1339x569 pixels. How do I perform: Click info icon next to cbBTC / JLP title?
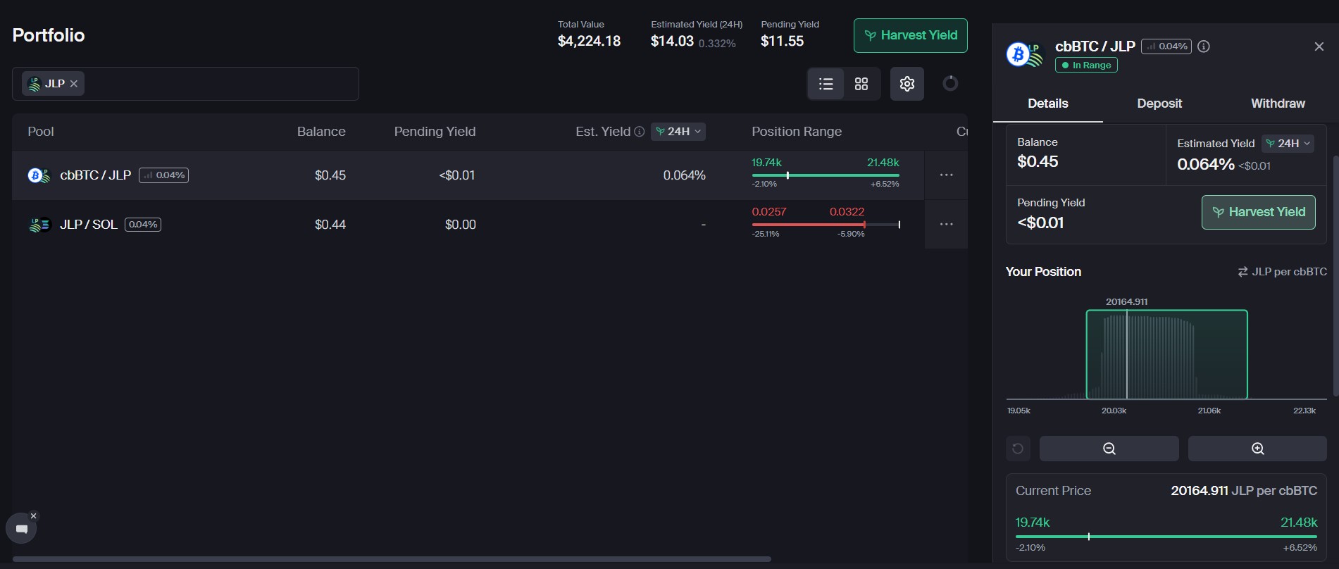coord(1204,46)
